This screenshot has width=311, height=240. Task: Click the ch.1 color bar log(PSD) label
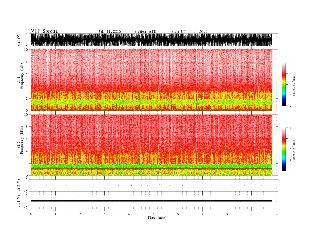[x=294, y=86]
